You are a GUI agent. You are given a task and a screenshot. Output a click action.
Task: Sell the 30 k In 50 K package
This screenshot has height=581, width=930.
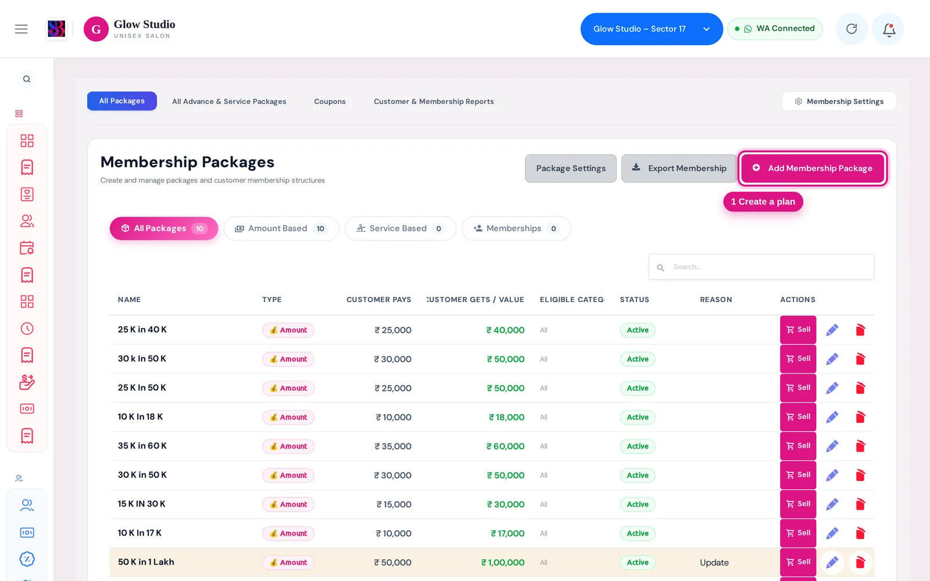(798, 359)
